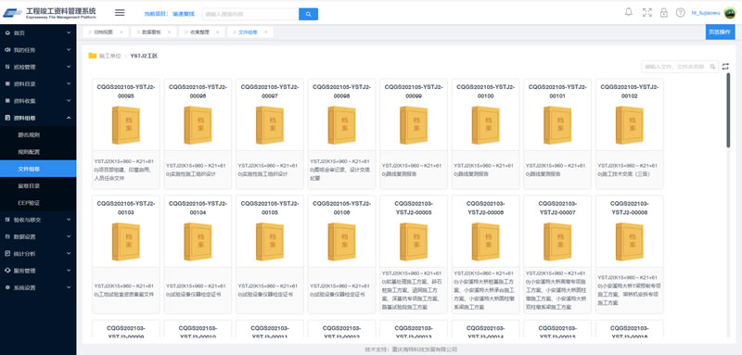Open archive box CQGS202105-YSTJ2-00100
Image resolution: width=742 pixels, height=355 pixels.
tap(485, 125)
